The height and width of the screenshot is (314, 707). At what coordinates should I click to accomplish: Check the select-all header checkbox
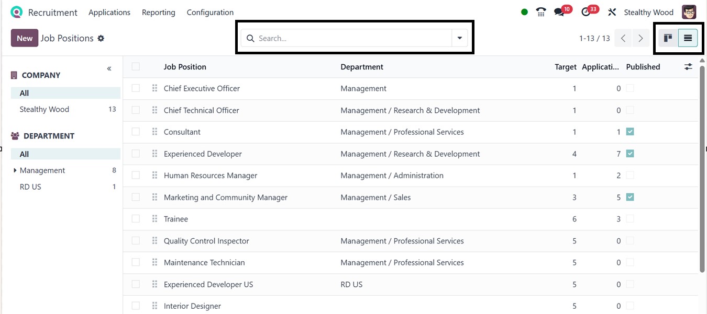tap(136, 66)
